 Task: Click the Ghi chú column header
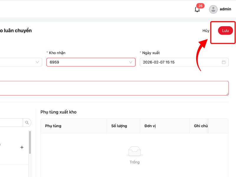pyautogui.click(x=201, y=126)
